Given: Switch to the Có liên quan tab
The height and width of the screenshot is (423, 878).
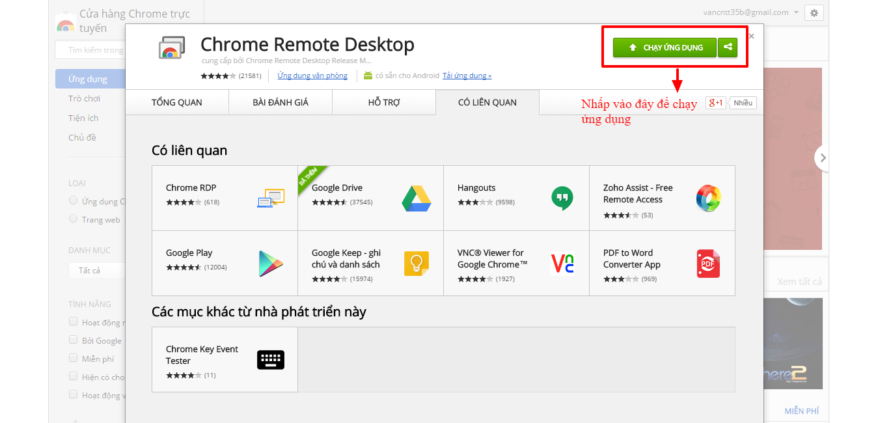Looking at the screenshot, I should click(487, 102).
